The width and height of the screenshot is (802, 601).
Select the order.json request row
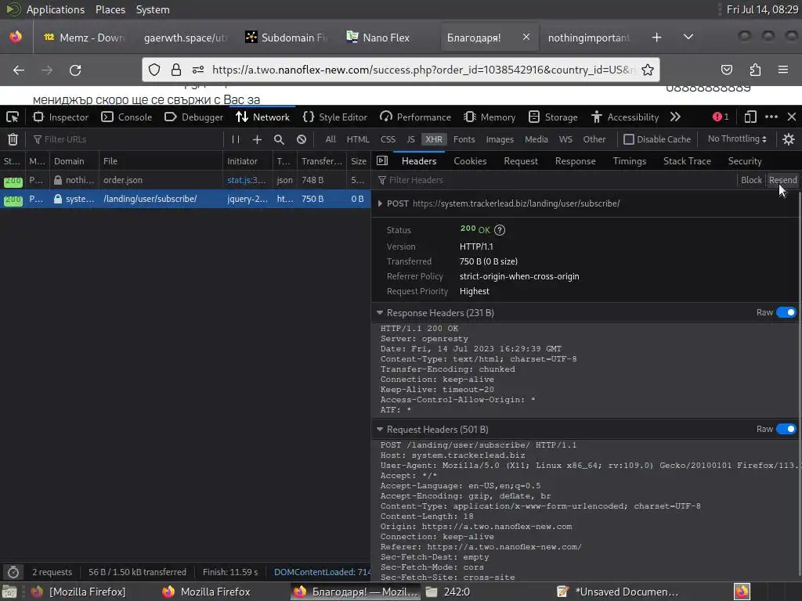click(x=185, y=180)
